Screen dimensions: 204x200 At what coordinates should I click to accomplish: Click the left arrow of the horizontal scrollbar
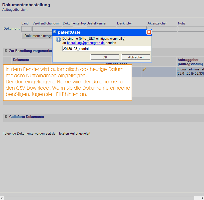coord(2,198)
